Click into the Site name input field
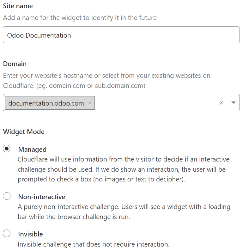The height and width of the screenshot is (251, 243). pyautogui.click(x=121, y=35)
